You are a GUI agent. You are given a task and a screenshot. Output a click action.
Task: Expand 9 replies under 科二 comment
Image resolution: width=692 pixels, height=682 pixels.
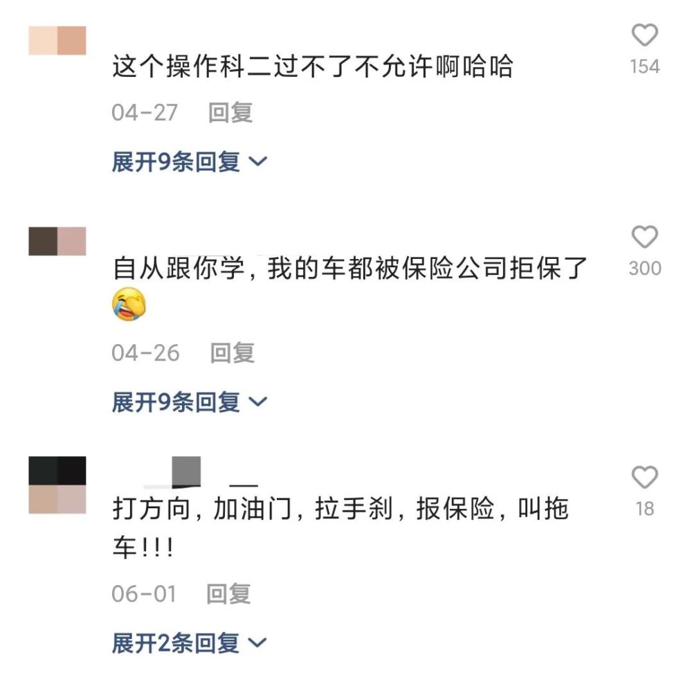[190, 161]
